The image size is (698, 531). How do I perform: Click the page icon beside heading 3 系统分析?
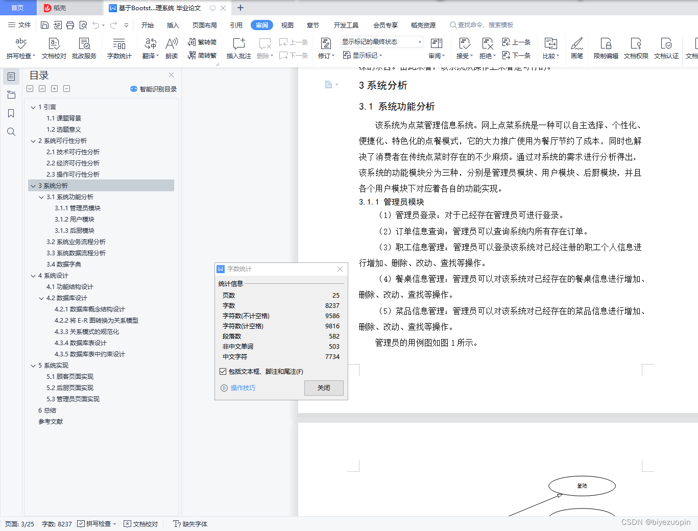pyautogui.click(x=329, y=84)
